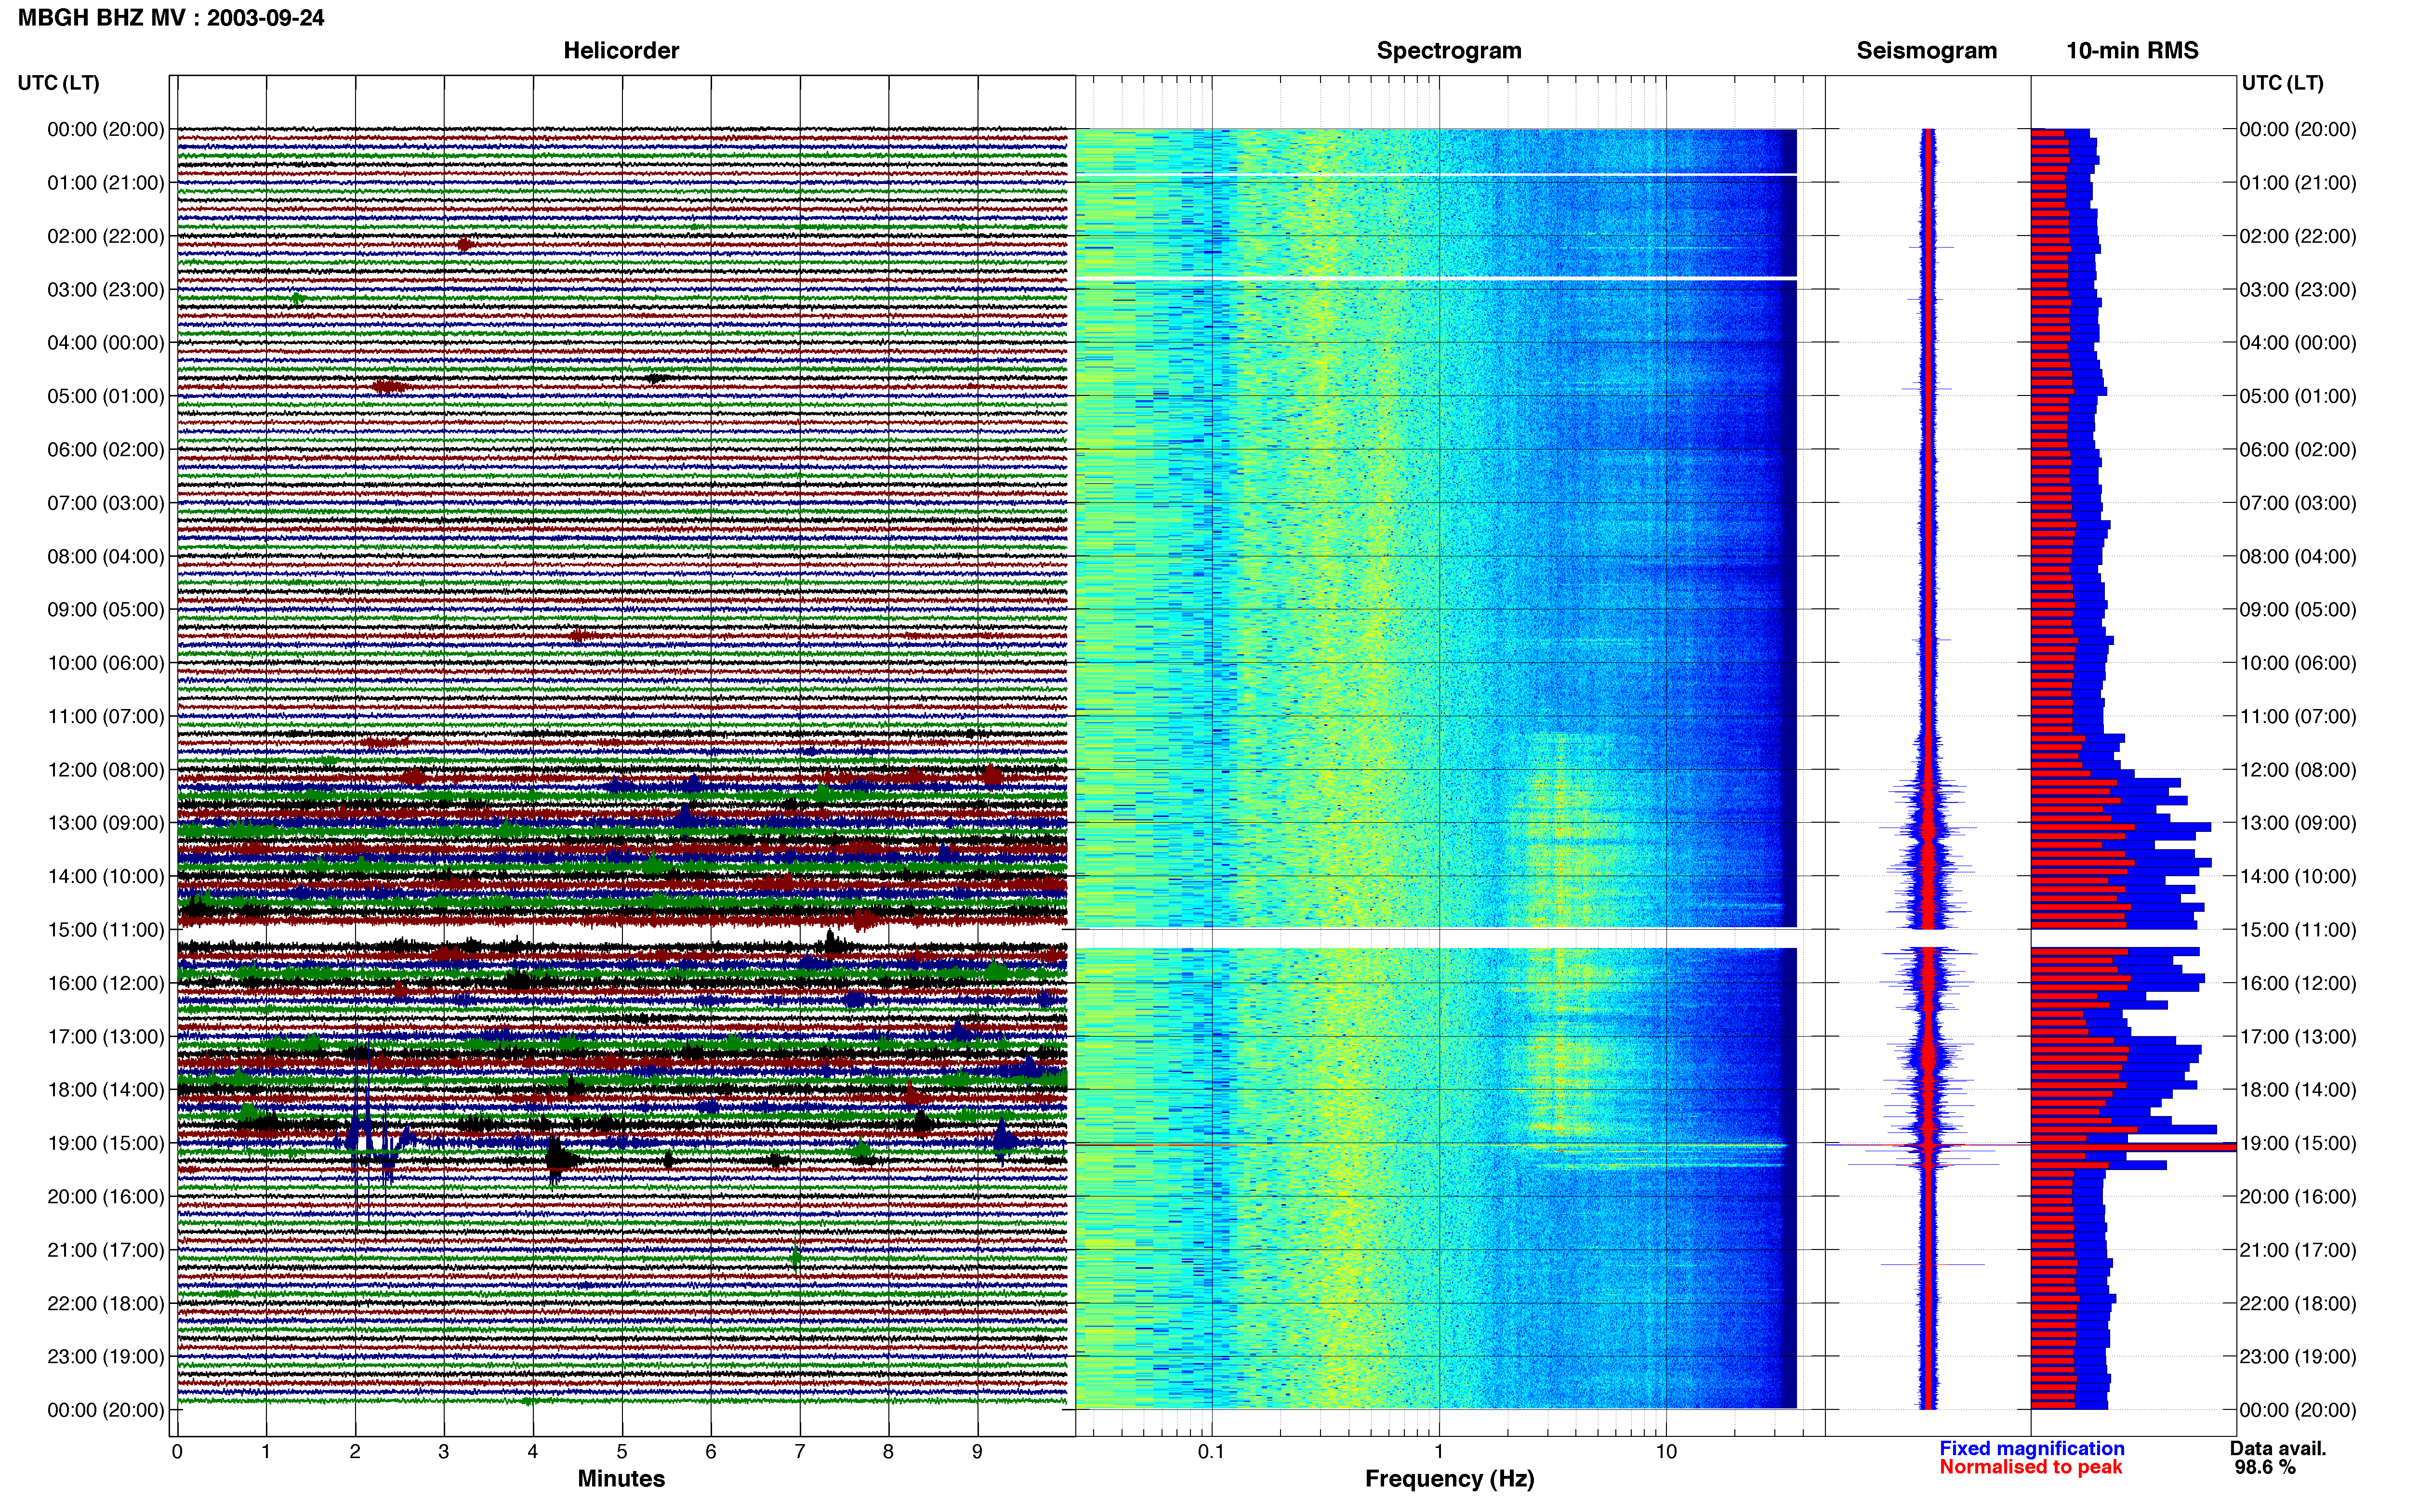Click the left "21:00 (17:00)" time label
Viewport: 2418px width, 1512px height.
(106, 1250)
